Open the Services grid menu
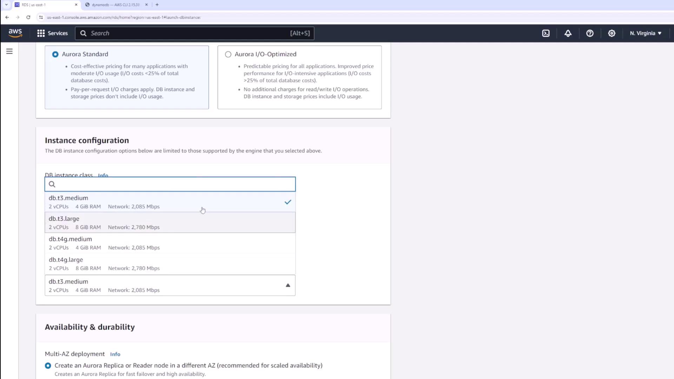Screen dimensions: 674x379 point(52,33)
